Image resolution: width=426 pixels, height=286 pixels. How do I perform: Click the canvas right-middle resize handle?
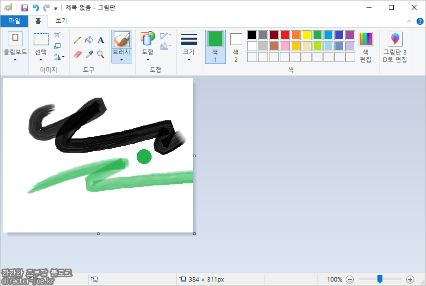coord(195,156)
